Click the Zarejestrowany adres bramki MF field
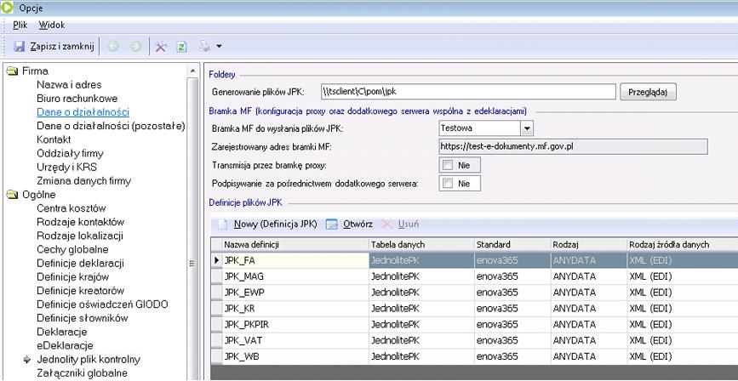This screenshot has height=381, width=738. pyautogui.click(x=573, y=147)
